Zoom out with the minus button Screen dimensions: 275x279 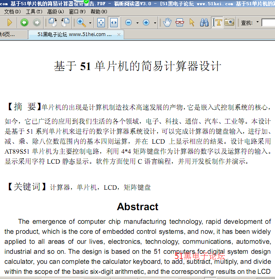[x=128, y=22]
